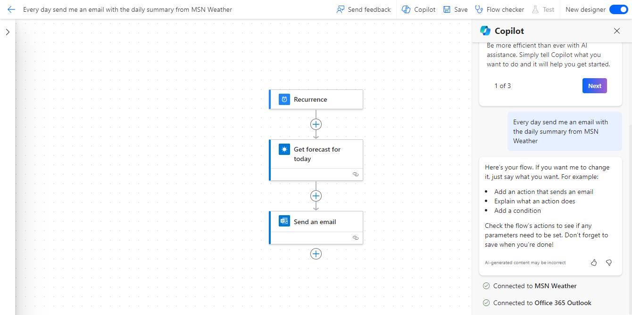Image resolution: width=632 pixels, height=315 pixels.
Task: Close the Copilot panel
Action: click(x=617, y=31)
